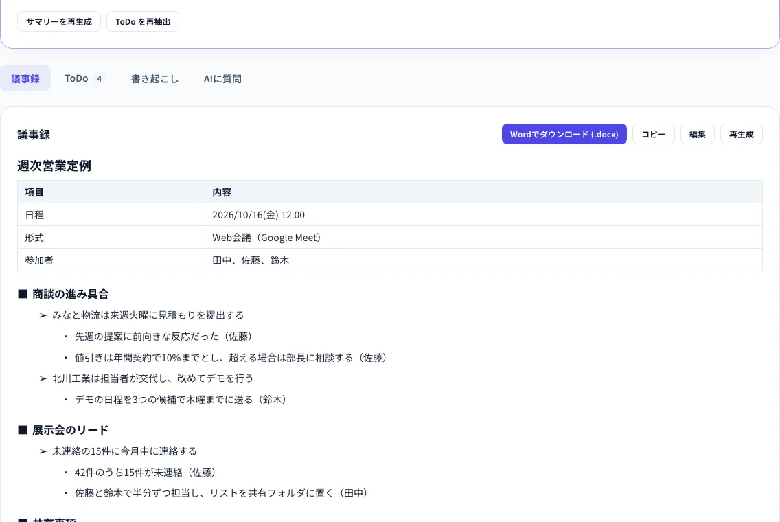The image size is (780, 522).
Task: Click the date cell 2026/10/16(金) 12:00
Action: pyautogui.click(x=483, y=214)
